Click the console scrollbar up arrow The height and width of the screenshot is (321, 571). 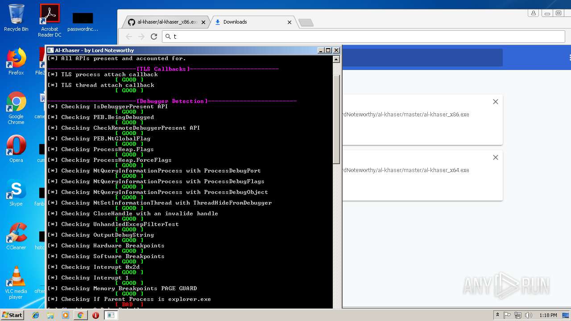click(336, 59)
